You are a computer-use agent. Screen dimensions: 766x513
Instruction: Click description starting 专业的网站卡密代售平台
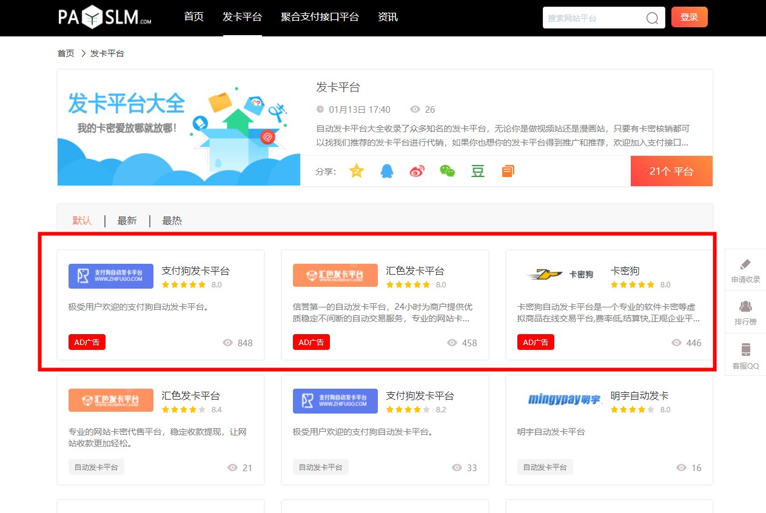pos(158,437)
